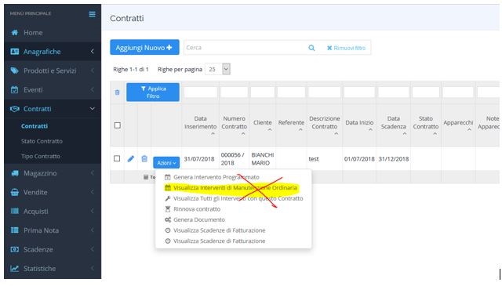
Task: Click the Prodotti e Servizi tag icon
Action: click(14, 71)
